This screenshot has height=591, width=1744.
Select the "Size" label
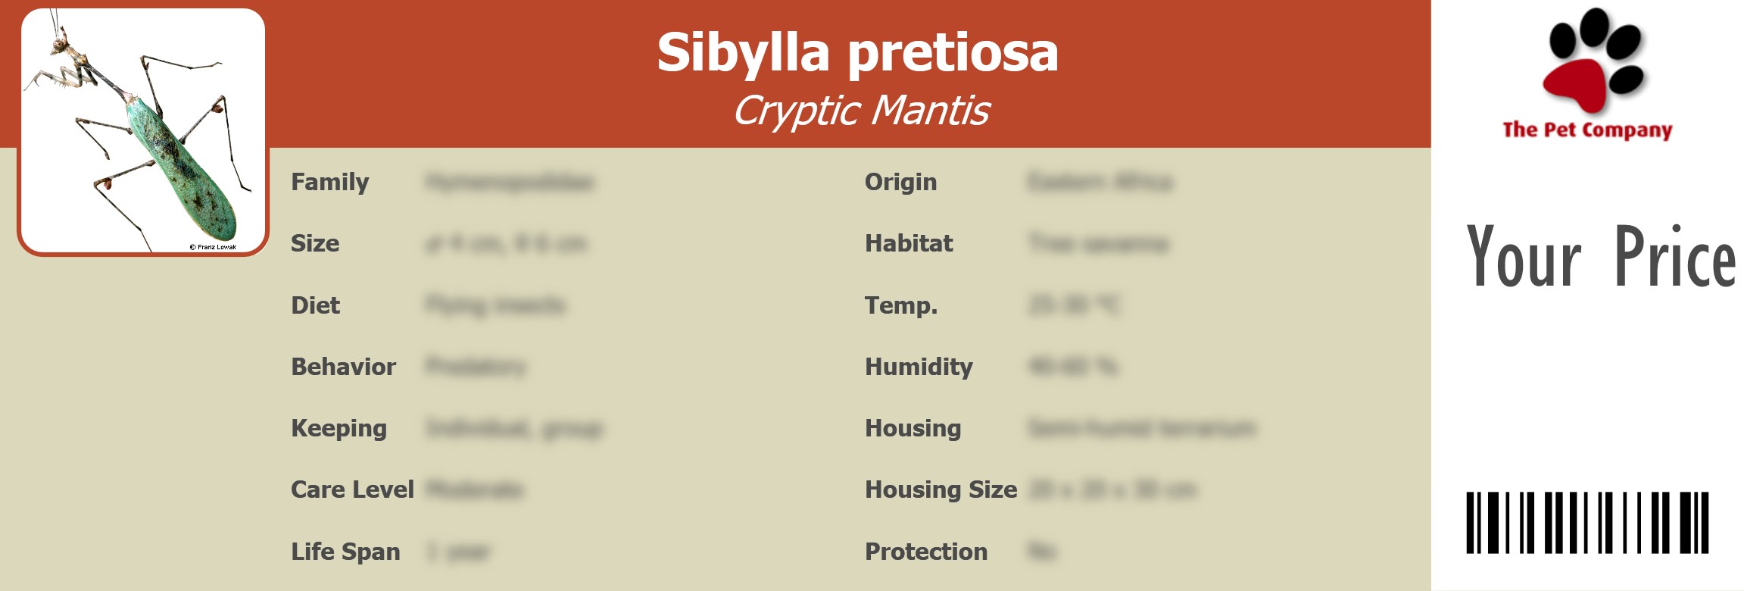coord(315,243)
